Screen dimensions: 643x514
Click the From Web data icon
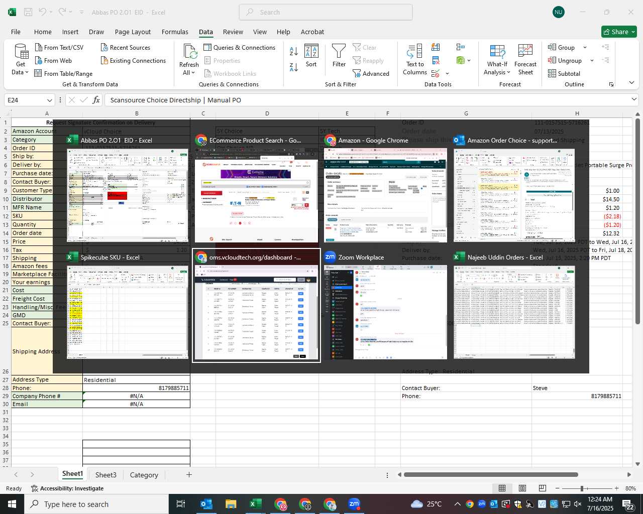[x=39, y=60]
